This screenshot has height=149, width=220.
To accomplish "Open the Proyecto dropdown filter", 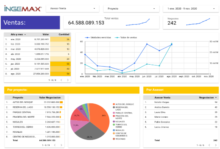I will tap(131, 9).
